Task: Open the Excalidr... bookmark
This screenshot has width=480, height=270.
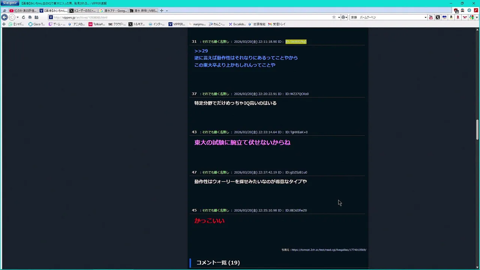Action: 237,24
